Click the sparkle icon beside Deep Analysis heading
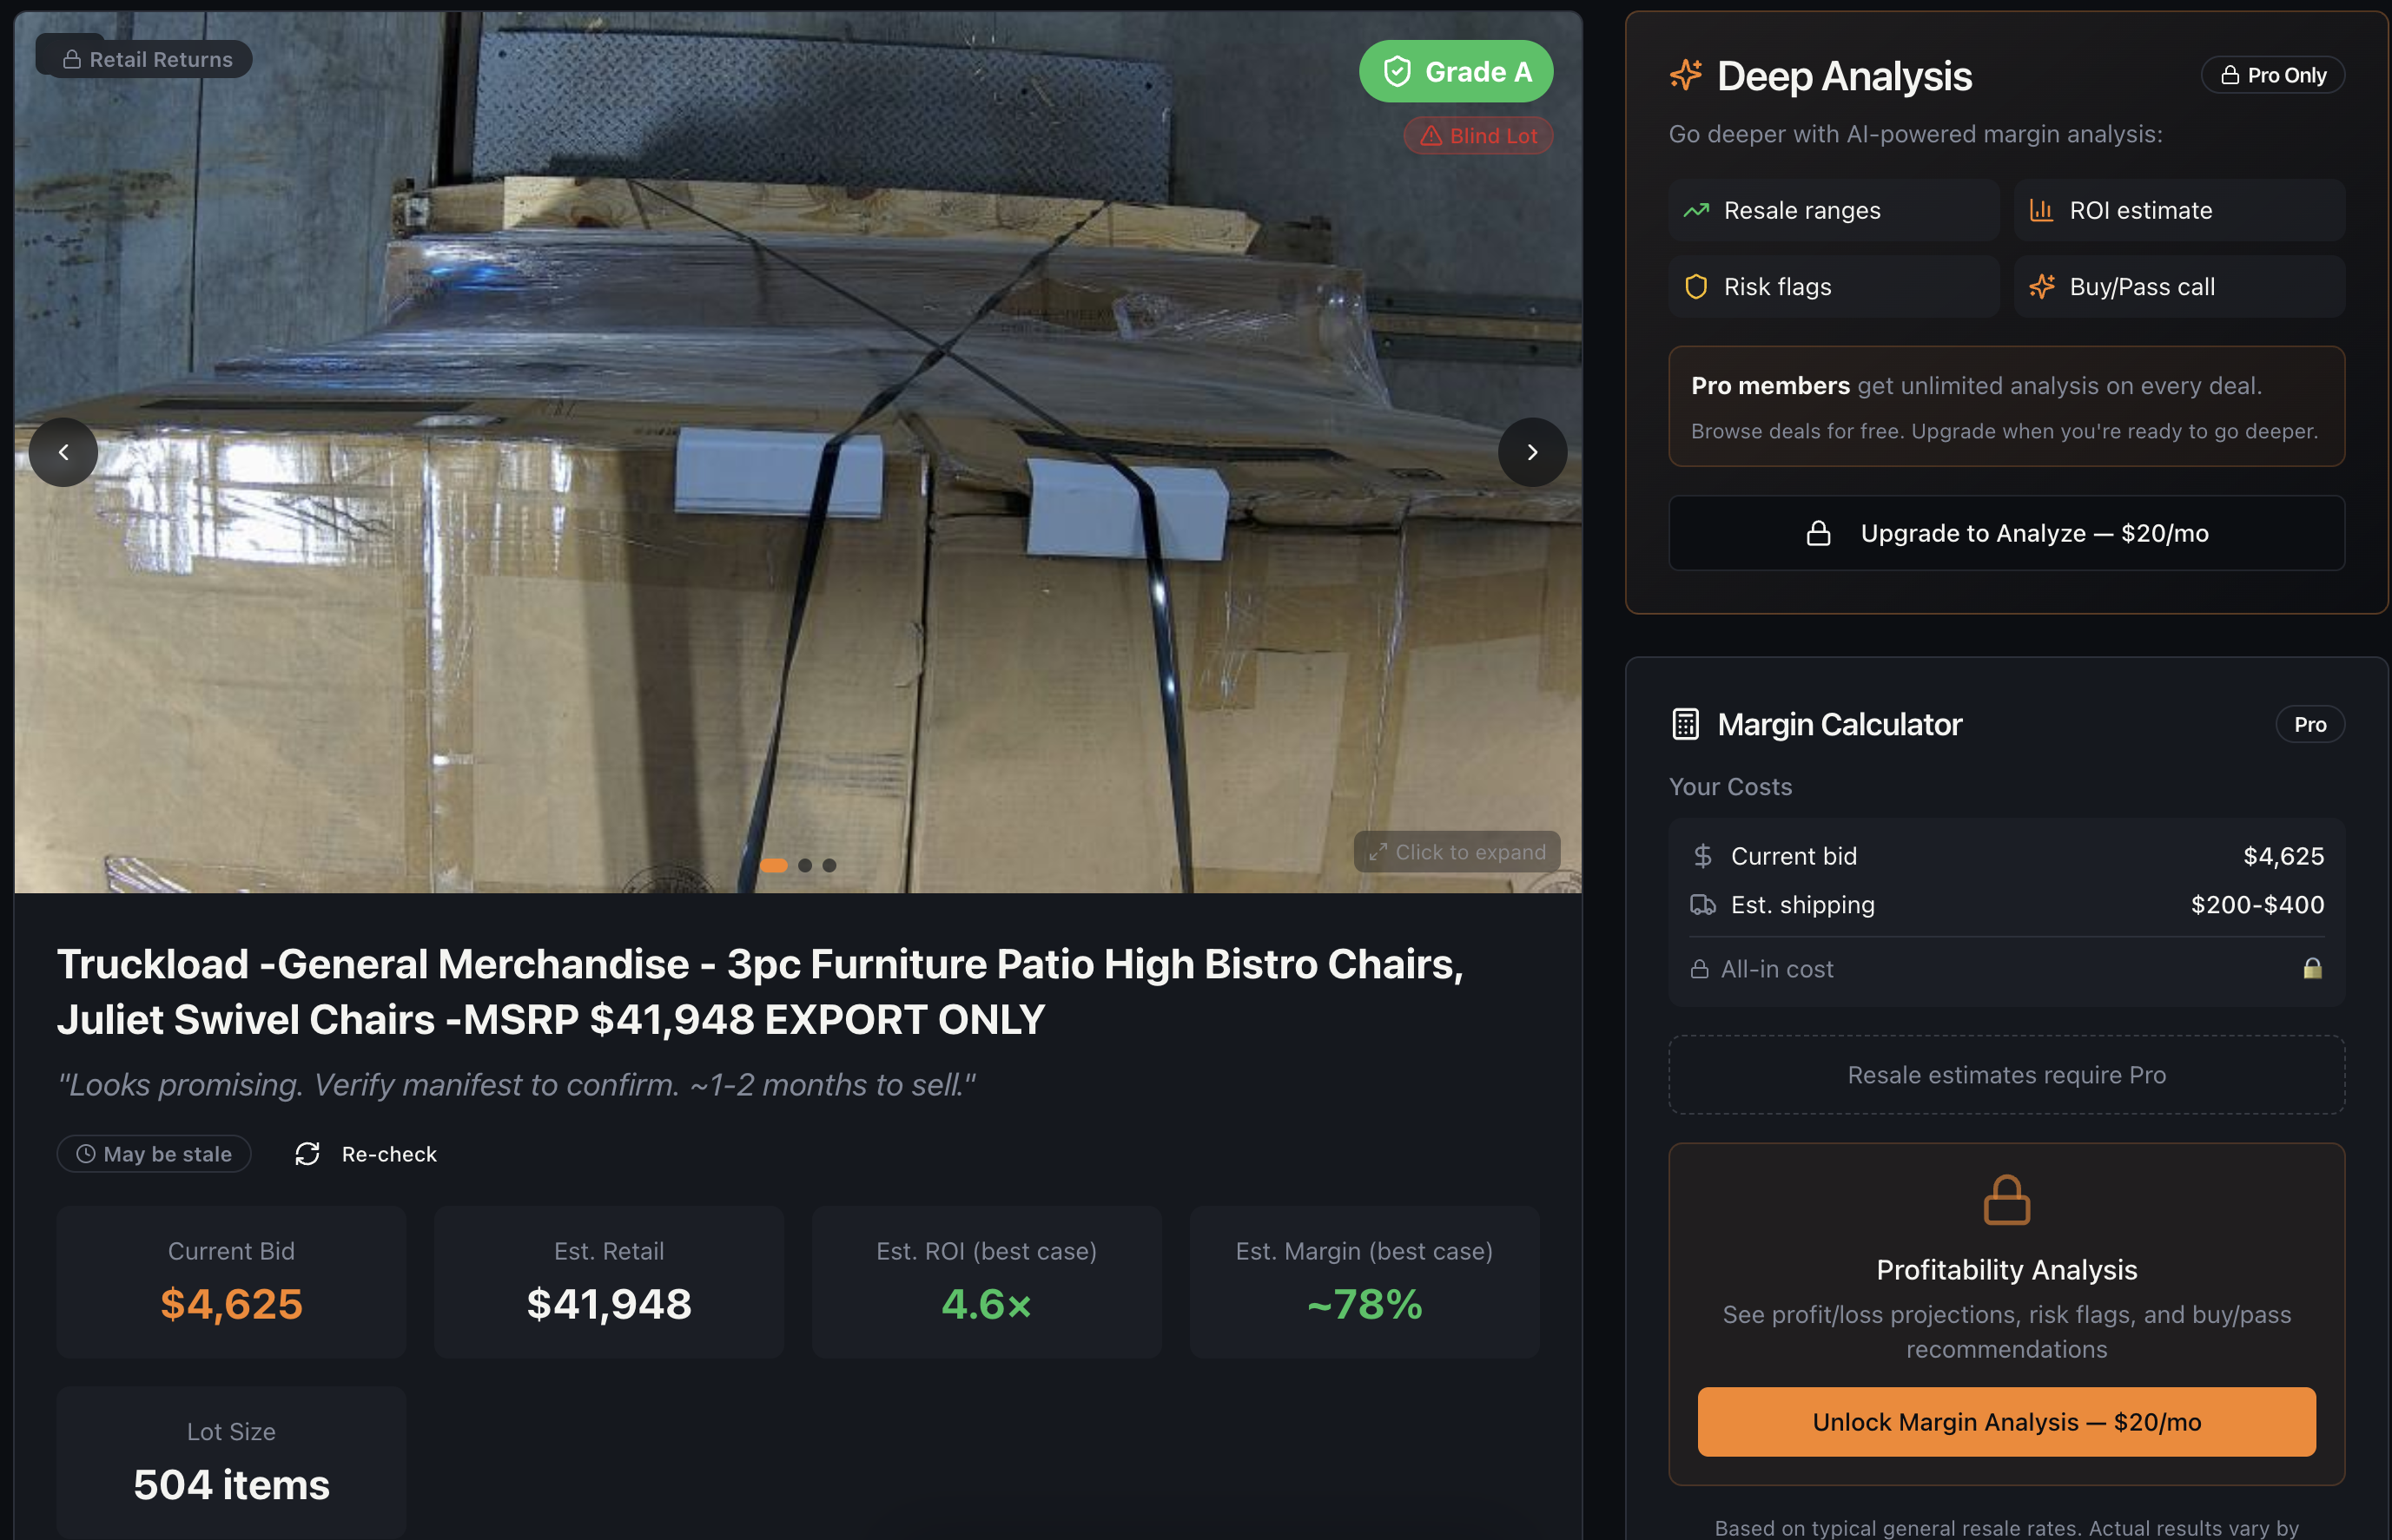This screenshot has width=2392, height=1540. click(1686, 75)
